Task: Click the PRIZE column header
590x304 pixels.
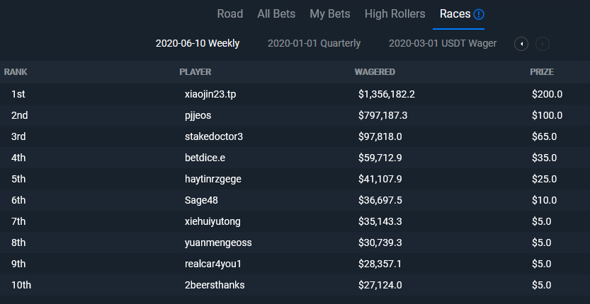Action: coord(542,72)
